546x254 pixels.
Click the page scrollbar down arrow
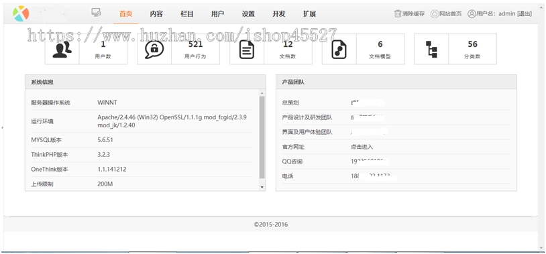click(541, 248)
